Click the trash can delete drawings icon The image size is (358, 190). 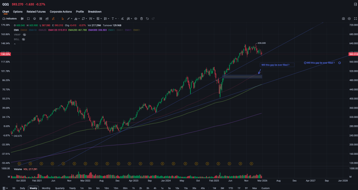tap(141, 19)
